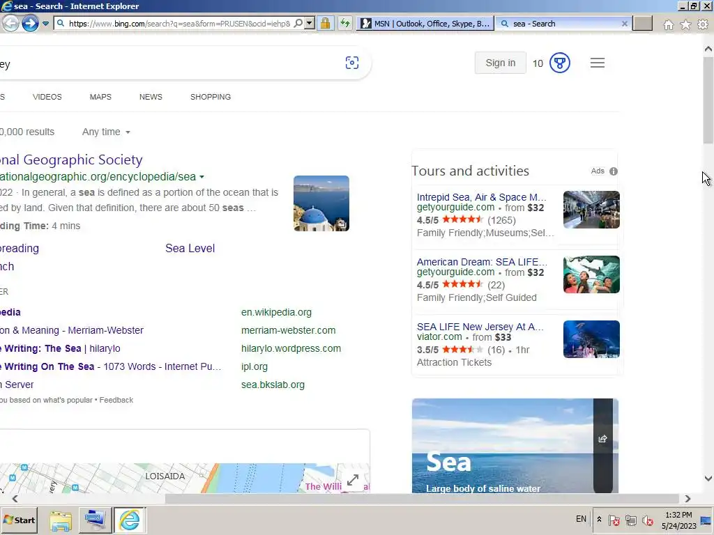Click the address bar search magnifier icon

pyautogui.click(x=298, y=23)
